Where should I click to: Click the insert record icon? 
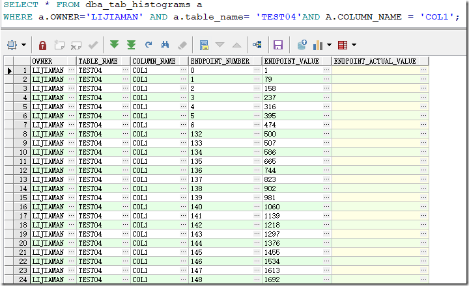(59, 45)
